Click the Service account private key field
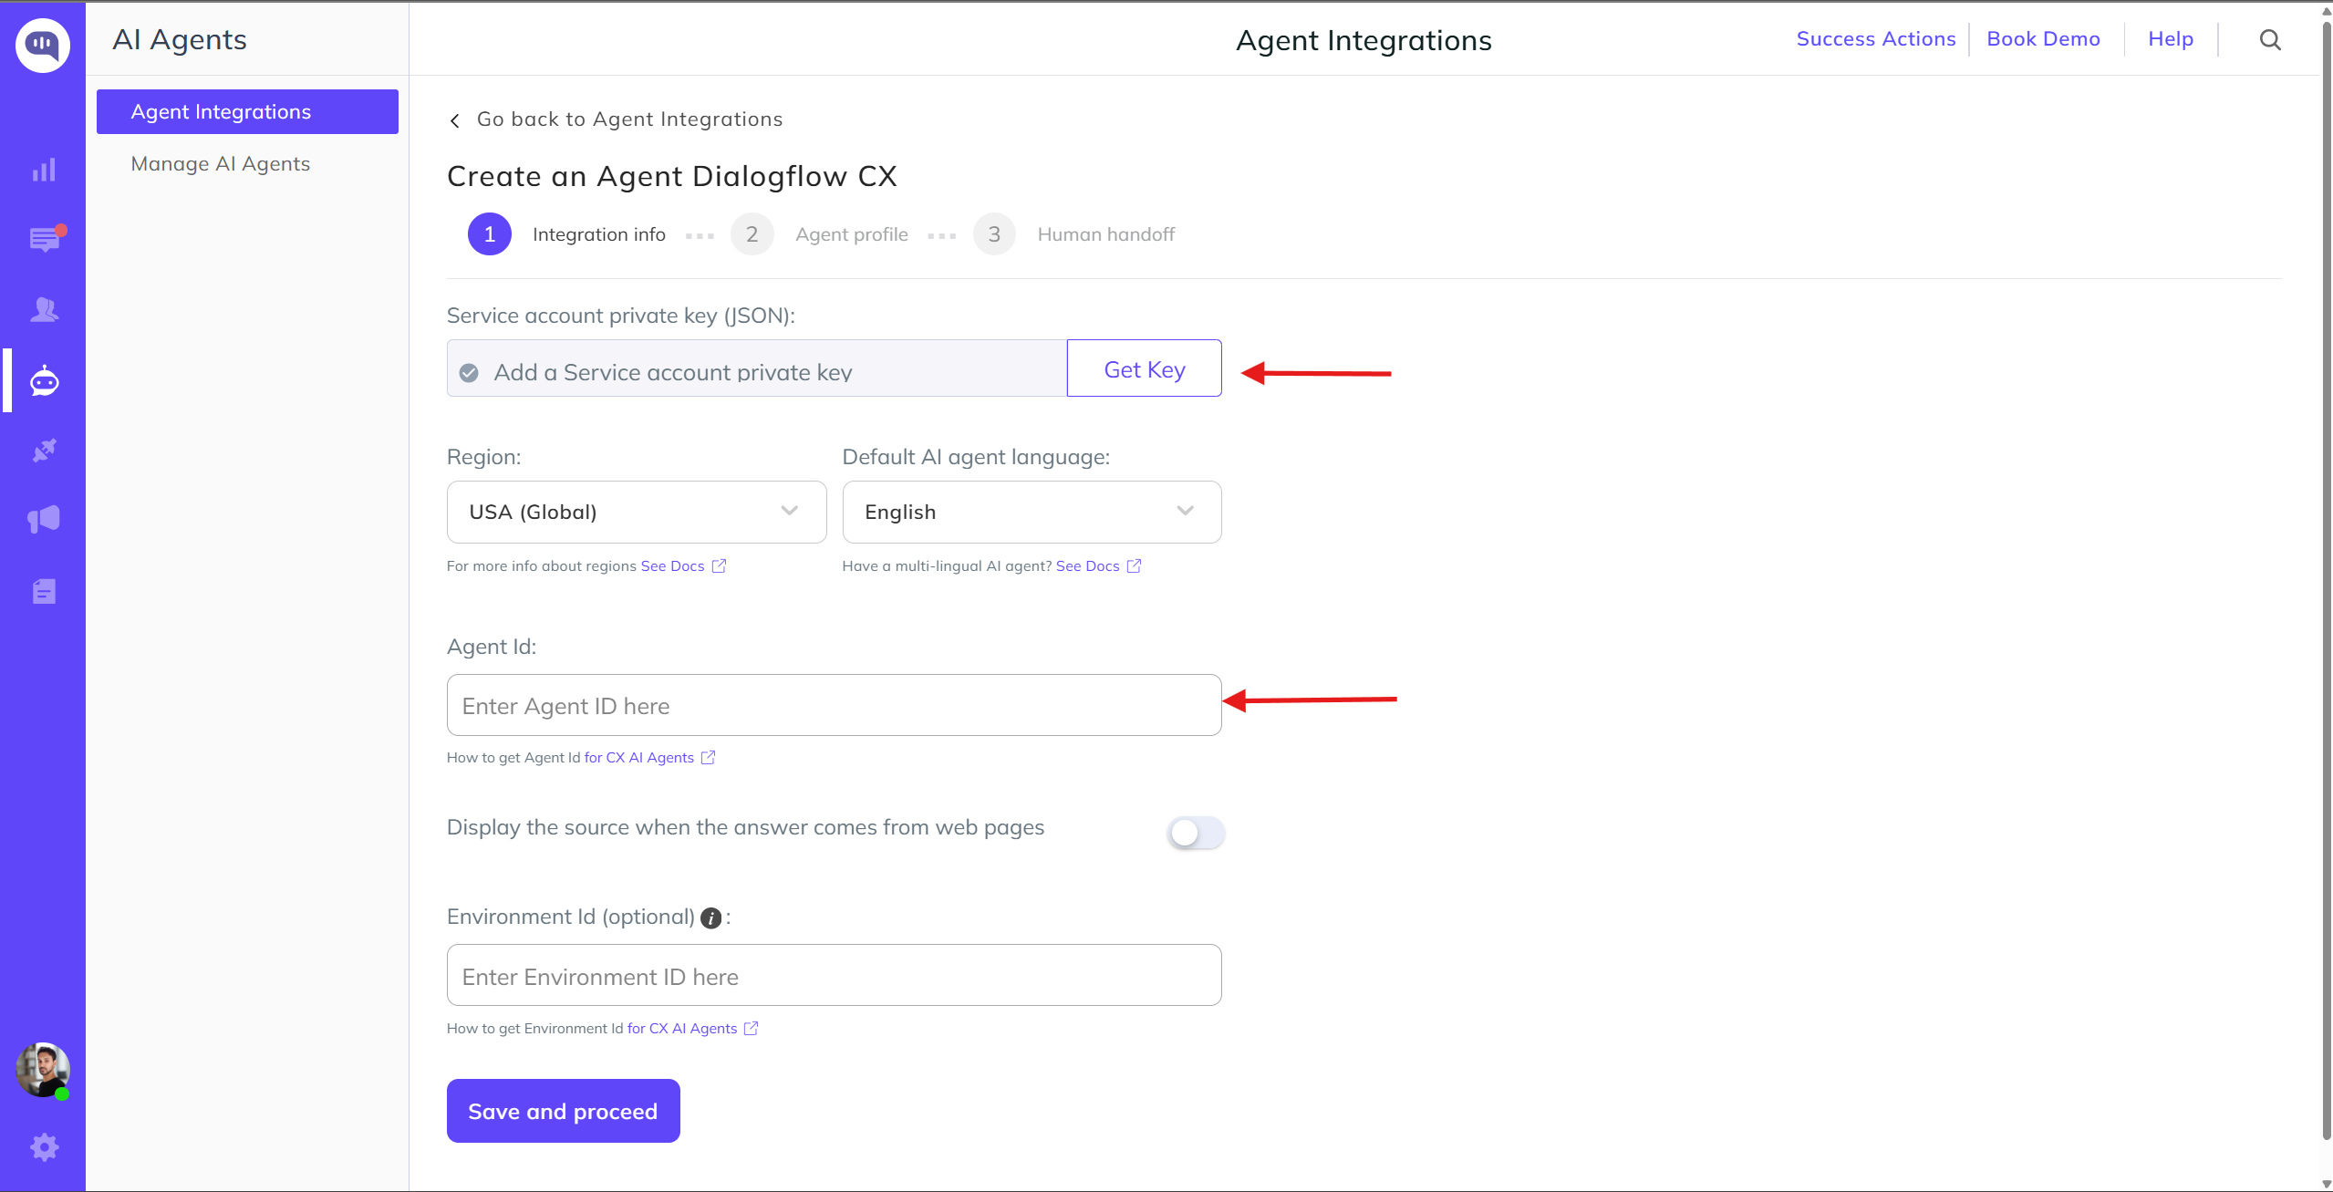 (757, 368)
